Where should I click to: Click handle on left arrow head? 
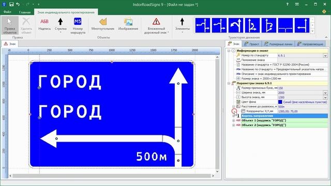56,138
